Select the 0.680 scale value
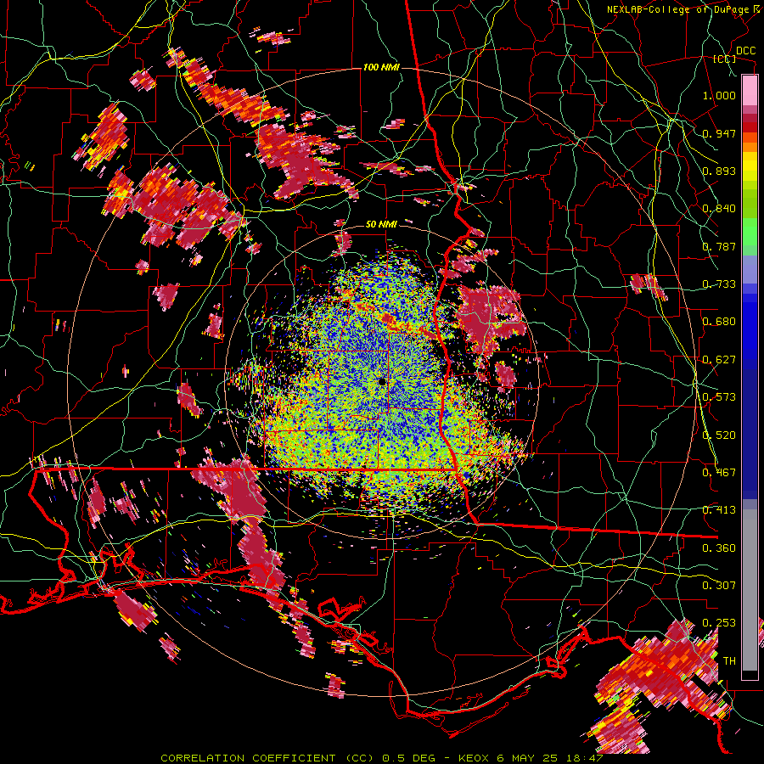764x764 pixels. click(x=719, y=321)
